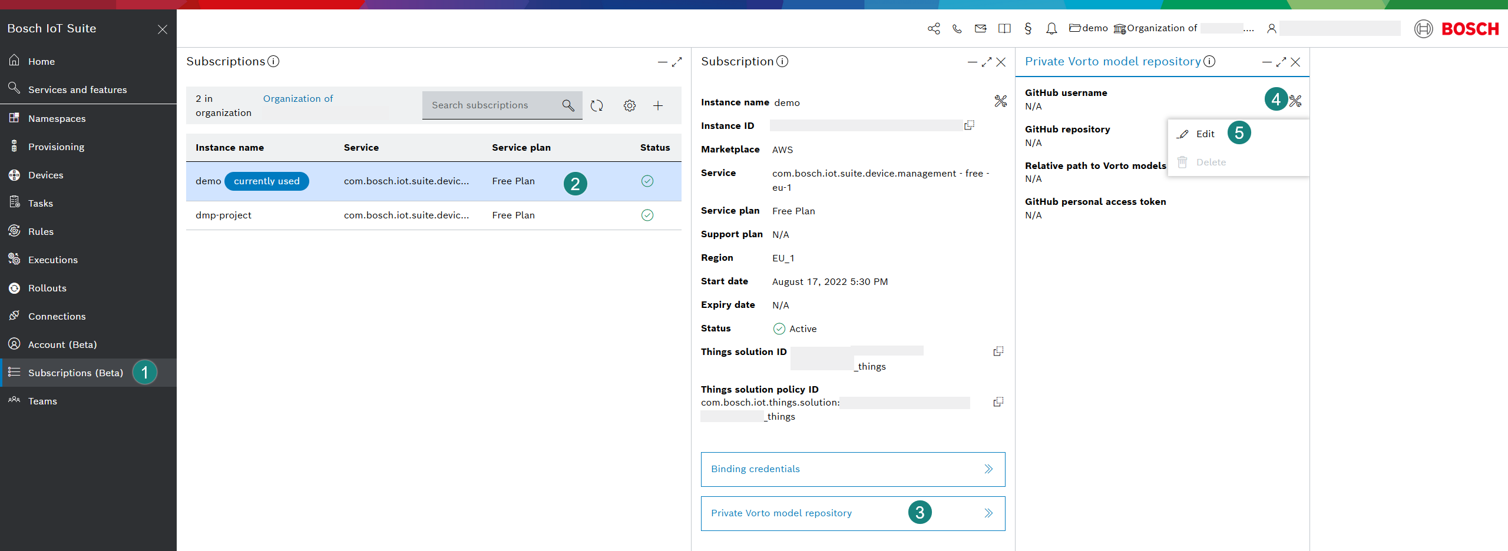Click the phone contact icon
Screen dimensions: 1508x551
coord(957,28)
